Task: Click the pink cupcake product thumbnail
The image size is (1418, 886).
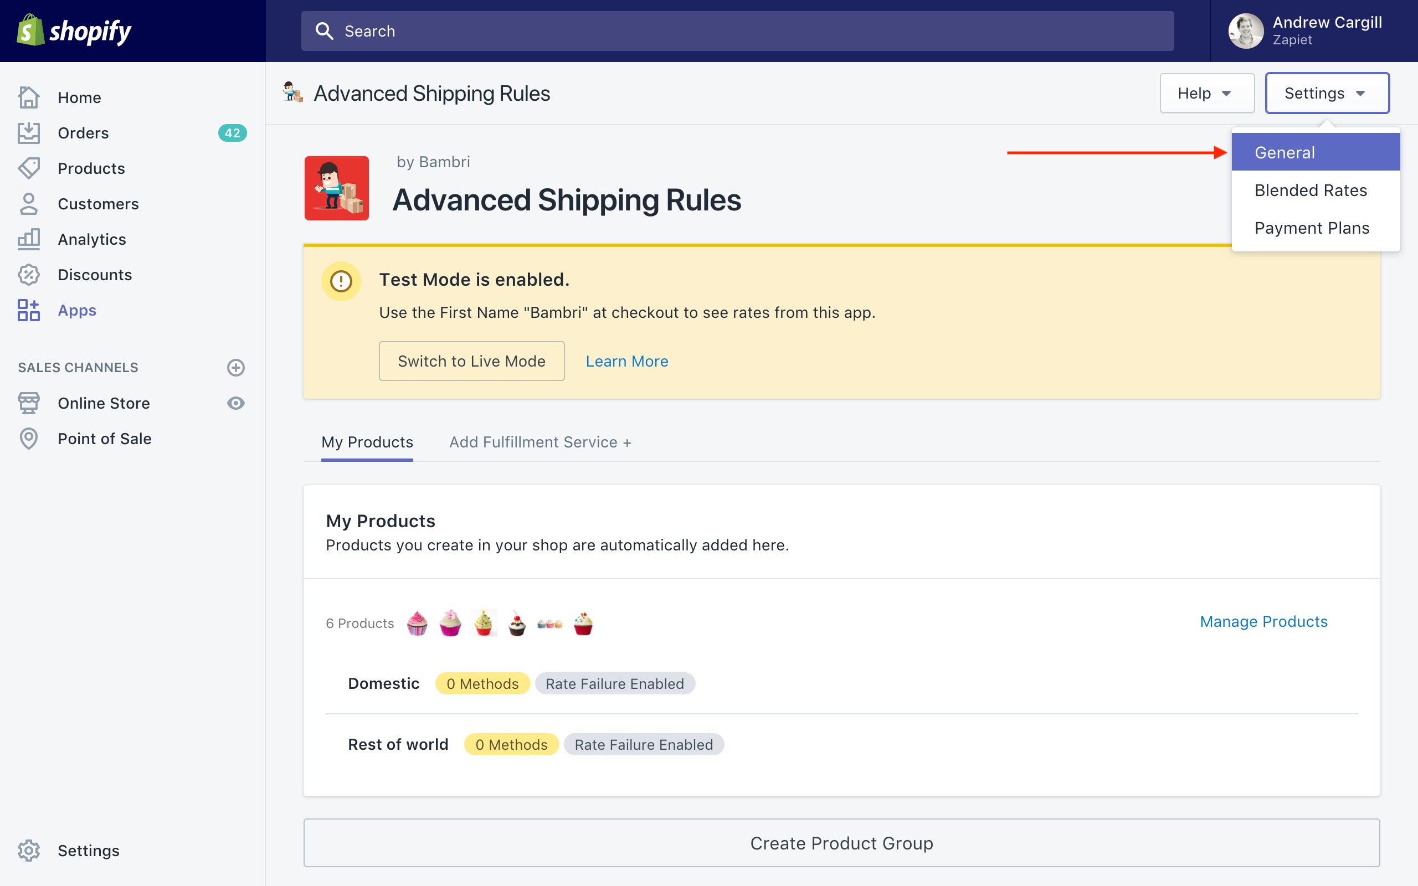Action: click(x=417, y=623)
